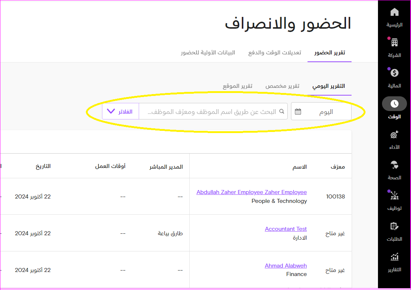Open the Requests (الطلبات) clipboard icon

point(394,226)
